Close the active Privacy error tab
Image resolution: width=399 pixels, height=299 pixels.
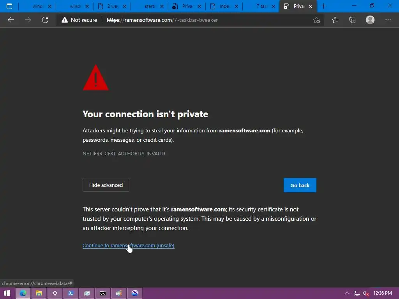[310, 6]
